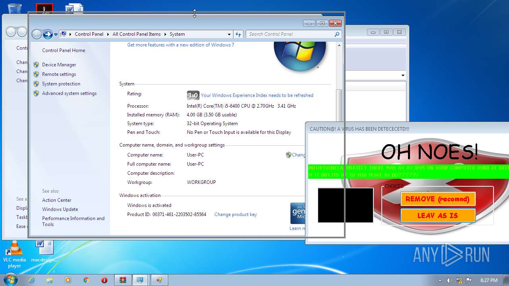509x286 pixels.
Task: Click the Show desktop strip
Action: [x=506, y=280]
